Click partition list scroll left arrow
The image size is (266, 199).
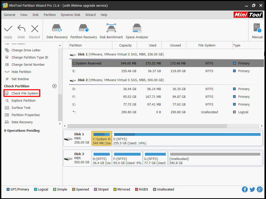click(x=65, y=126)
